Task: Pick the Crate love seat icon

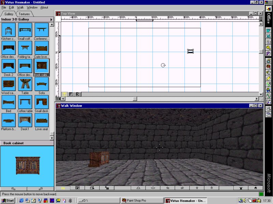Action: click(x=41, y=48)
